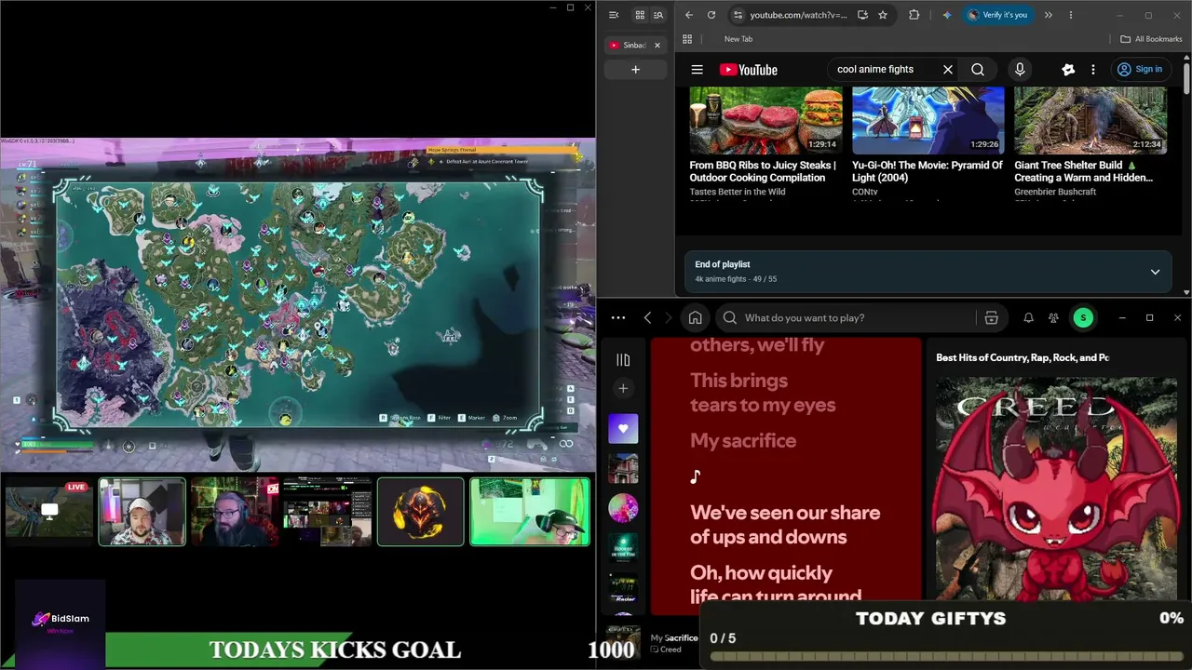Open the Tastes Better in the Wild channel
This screenshot has width=1192, height=670.
click(737, 192)
